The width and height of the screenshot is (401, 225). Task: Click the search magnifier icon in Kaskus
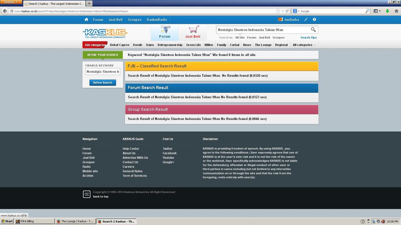[x=313, y=30]
